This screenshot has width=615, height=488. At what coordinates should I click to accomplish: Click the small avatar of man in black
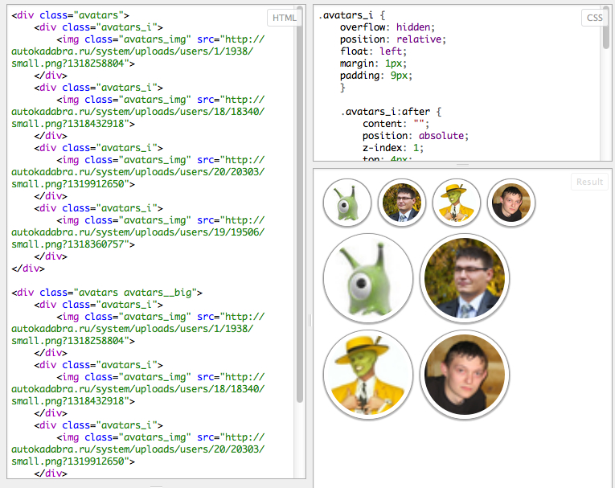tap(510, 203)
